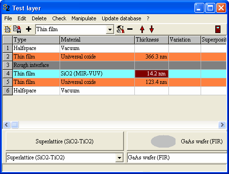Select the Thickness column header
Viewport: 229px width, 174px height.
(x=152, y=40)
